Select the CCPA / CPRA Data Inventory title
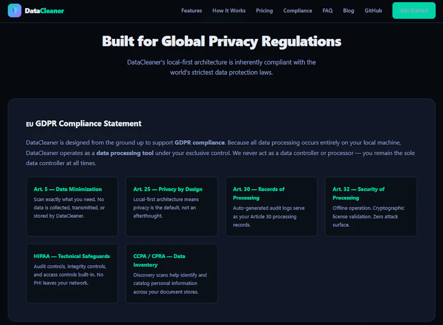The width and height of the screenshot is (443, 325). tap(159, 261)
